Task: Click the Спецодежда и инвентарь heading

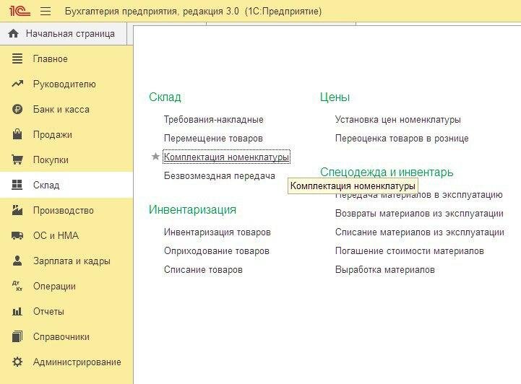Action: [387, 173]
